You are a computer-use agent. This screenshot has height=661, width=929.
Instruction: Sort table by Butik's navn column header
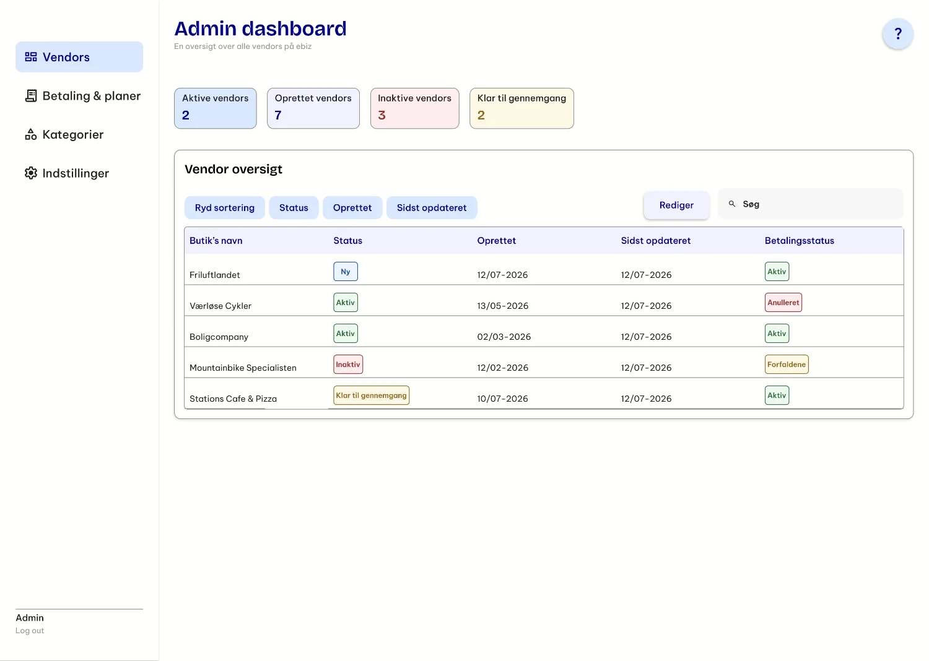pos(216,241)
